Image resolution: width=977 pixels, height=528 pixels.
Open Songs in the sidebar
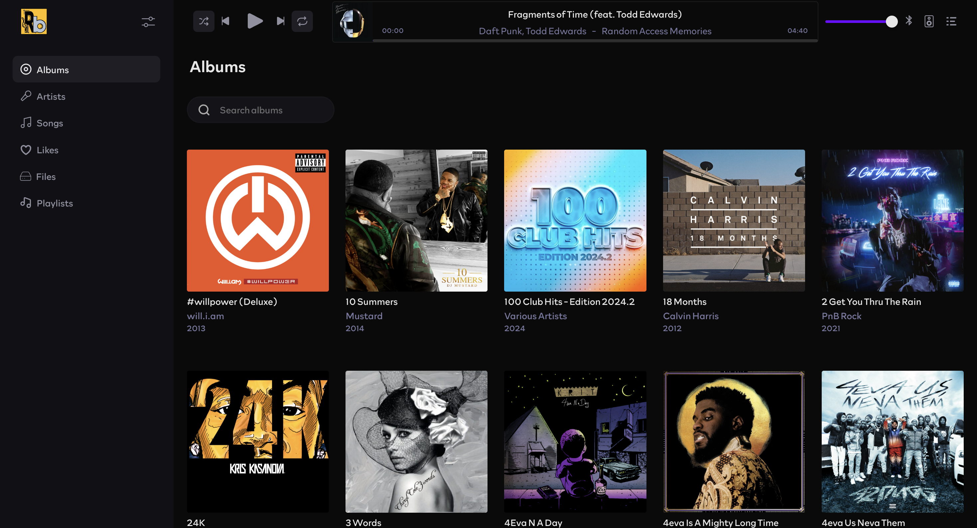[x=86, y=123]
